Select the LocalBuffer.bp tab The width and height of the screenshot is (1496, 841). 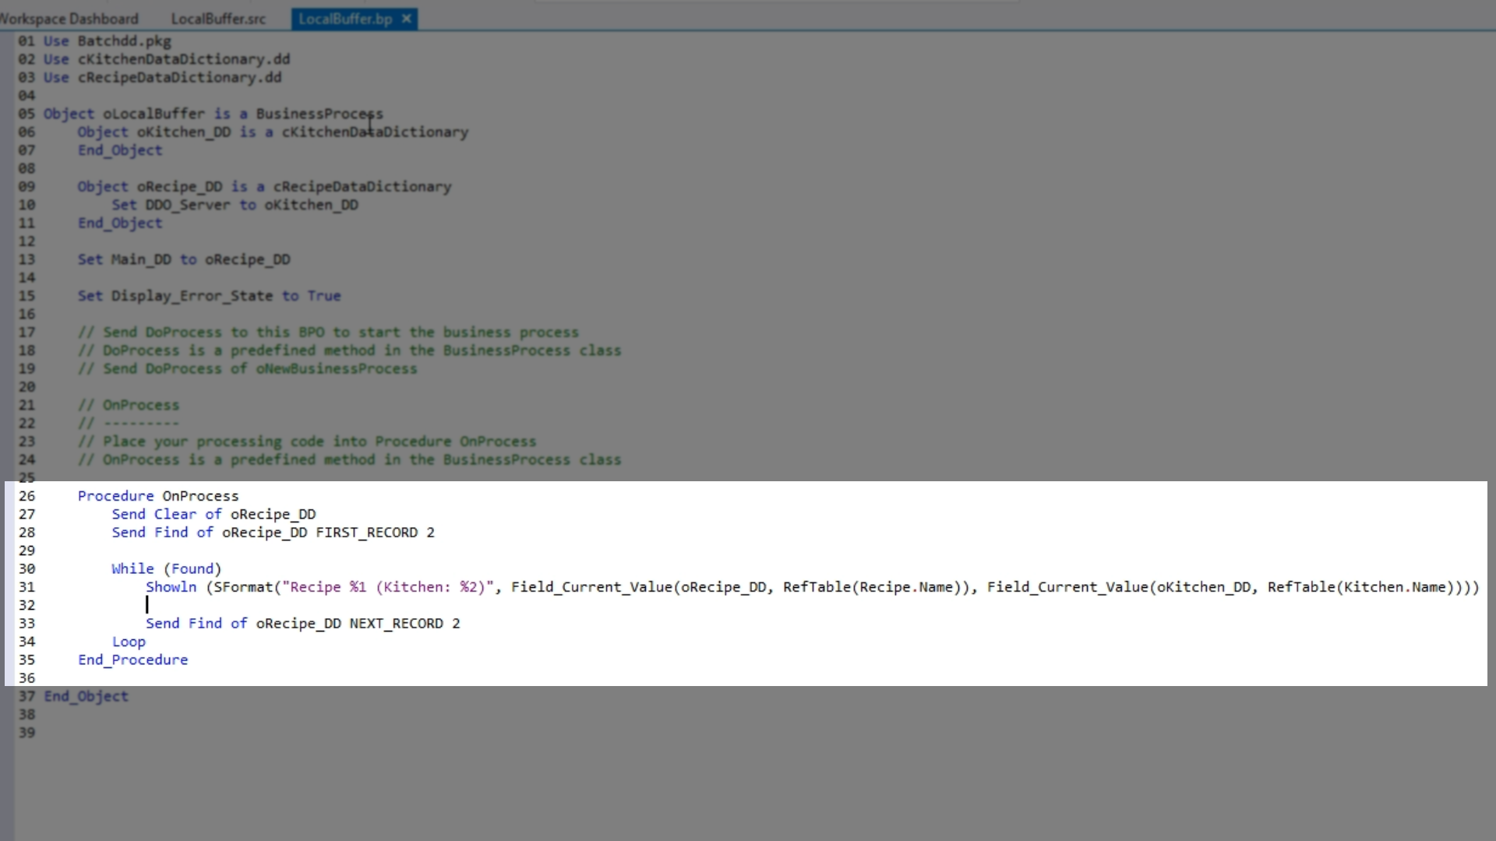tap(345, 19)
